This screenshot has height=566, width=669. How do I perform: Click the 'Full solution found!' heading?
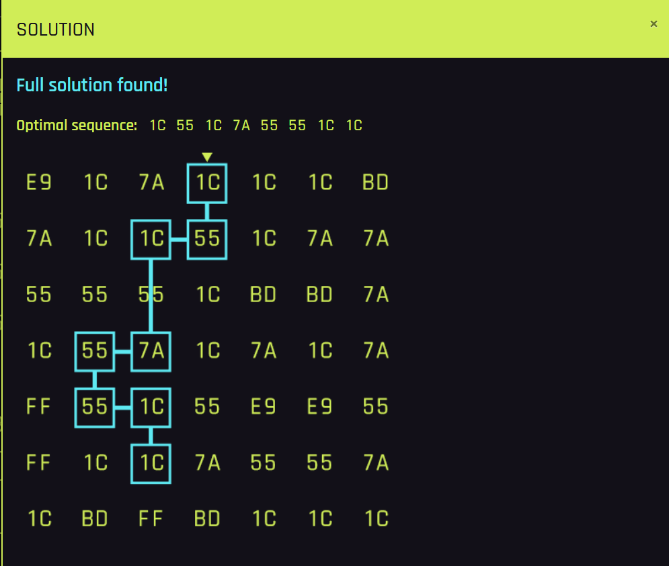tap(91, 85)
